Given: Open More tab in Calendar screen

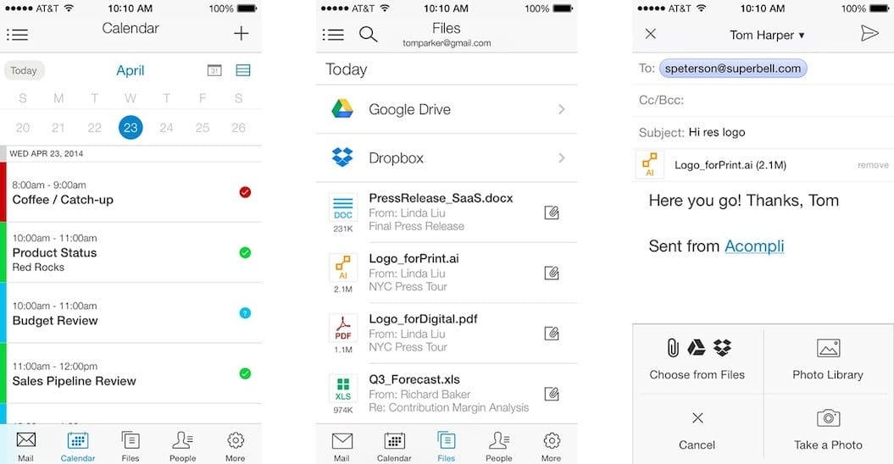Looking at the screenshot, I should pyautogui.click(x=235, y=446).
